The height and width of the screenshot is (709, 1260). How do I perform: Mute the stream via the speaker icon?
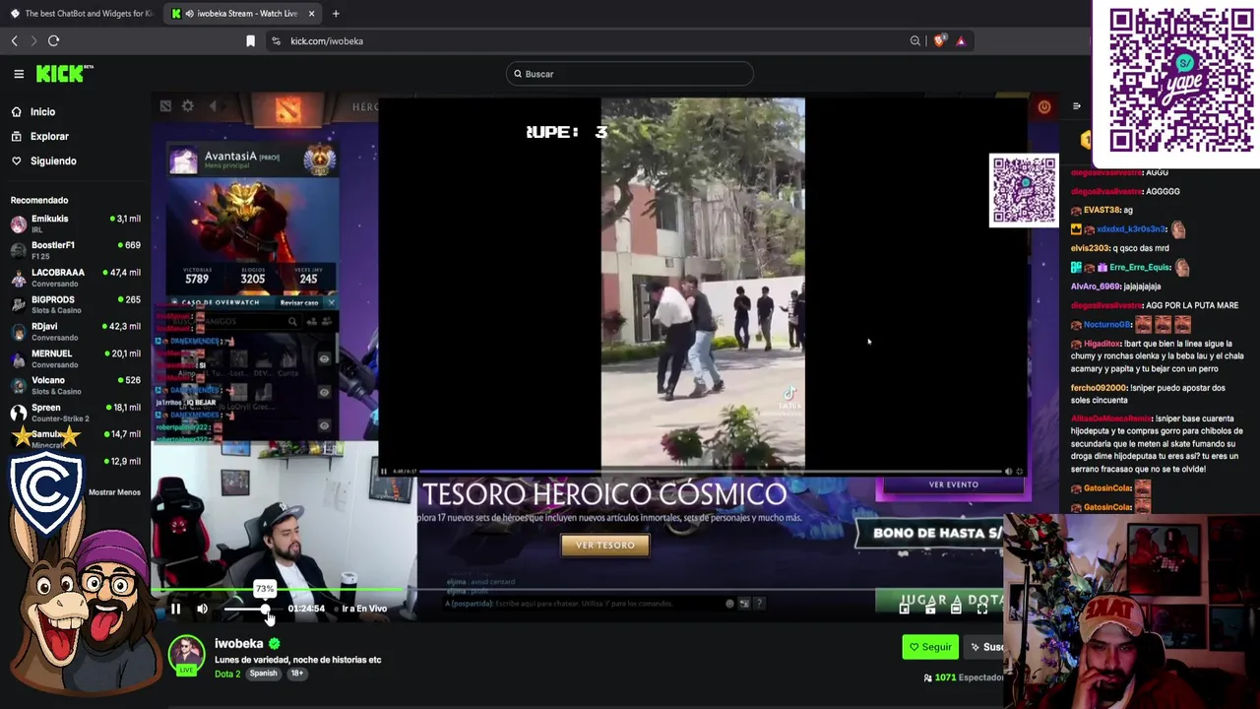coord(202,609)
